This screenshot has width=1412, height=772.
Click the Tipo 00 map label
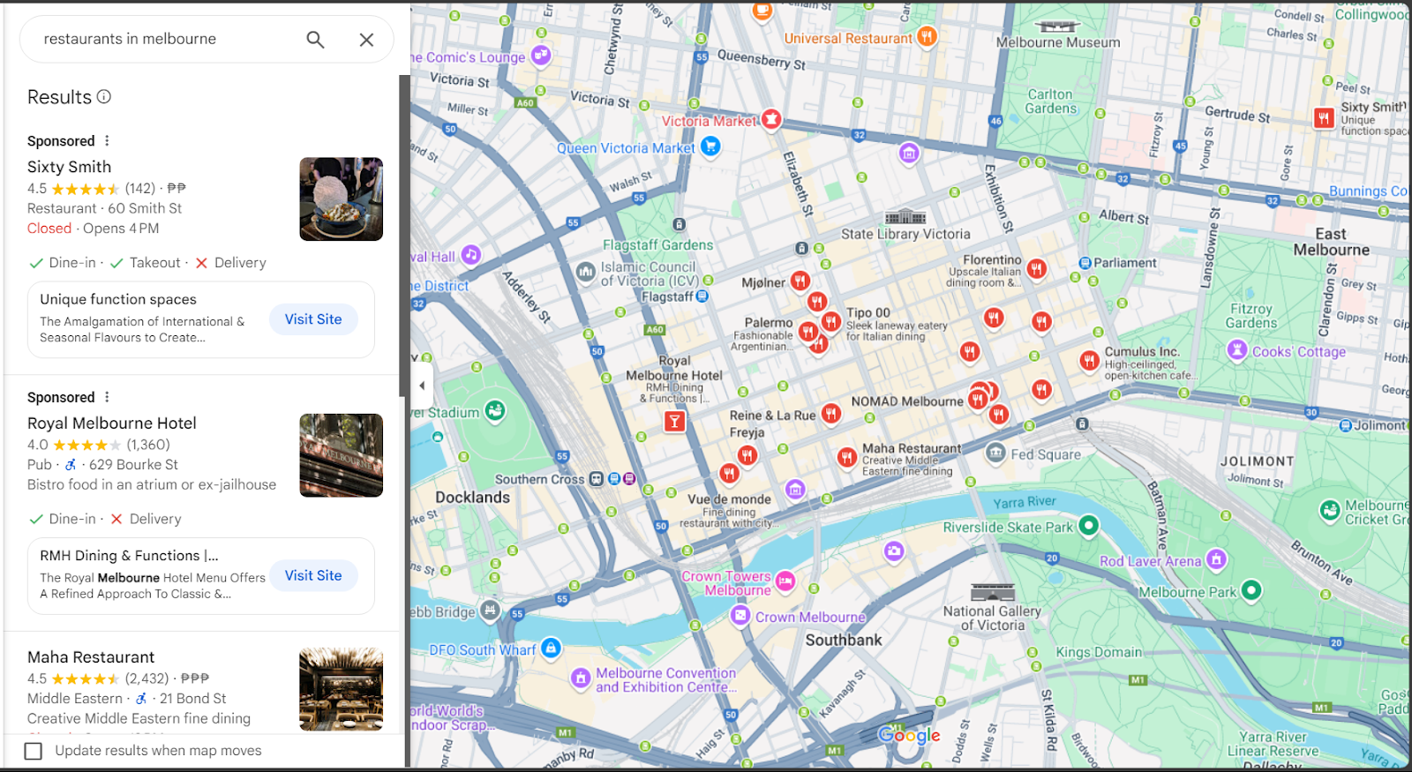click(868, 312)
